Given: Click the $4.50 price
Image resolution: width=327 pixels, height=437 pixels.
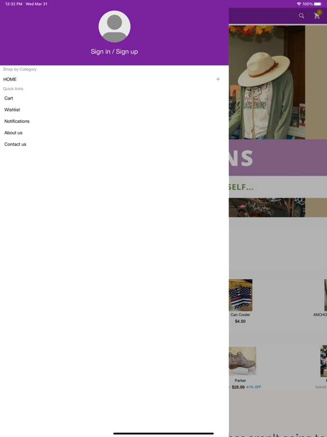Looking at the screenshot, I should click(240, 321).
